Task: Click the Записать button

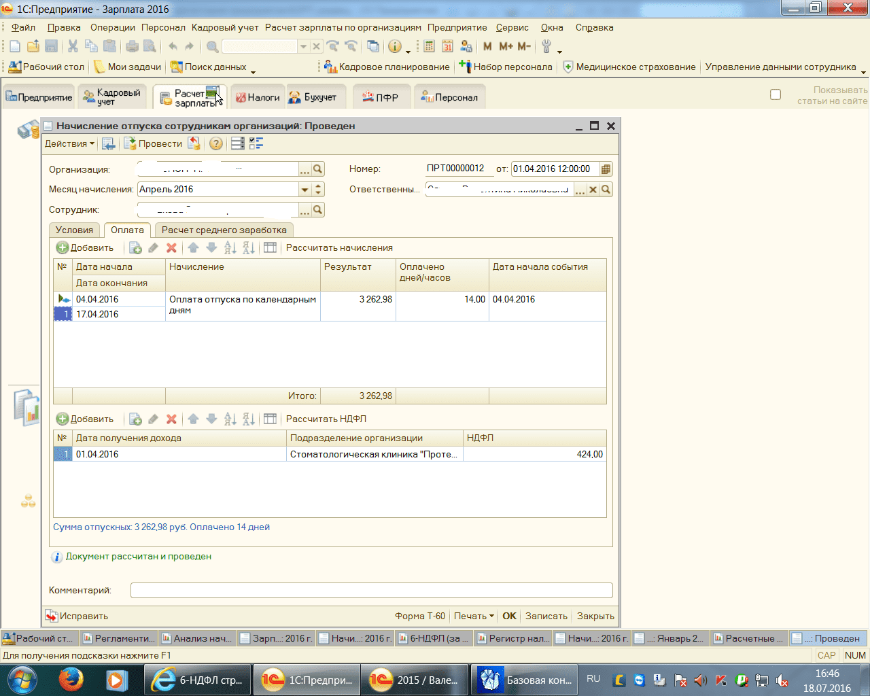Action: tap(546, 616)
